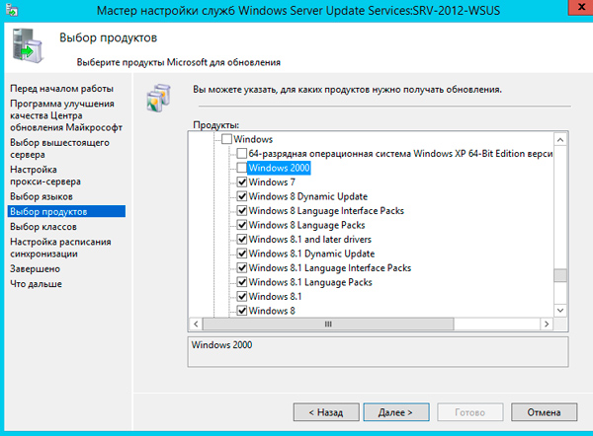The image size is (593, 436).
Task: Uncheck the plain Windows 8.1 checkbox
Action: tap(242, 297)
